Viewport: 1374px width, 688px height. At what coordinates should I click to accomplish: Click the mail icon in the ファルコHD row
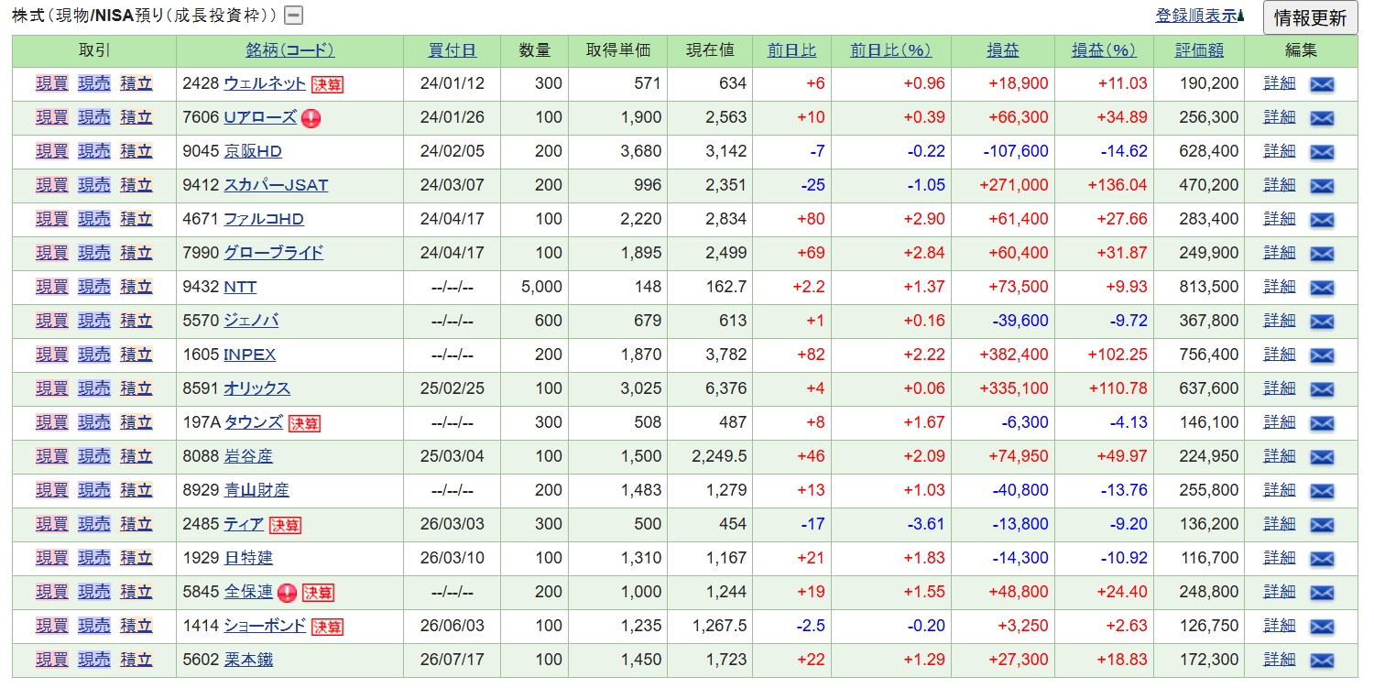pyautogui.click(x=1322, y=220)
